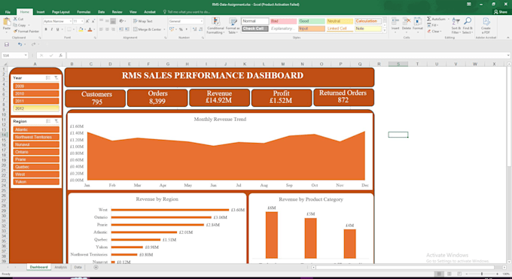Screen dimensions: 512x279
Task: Toggle the Yukon region slicer item
Action: coord(36,182)
